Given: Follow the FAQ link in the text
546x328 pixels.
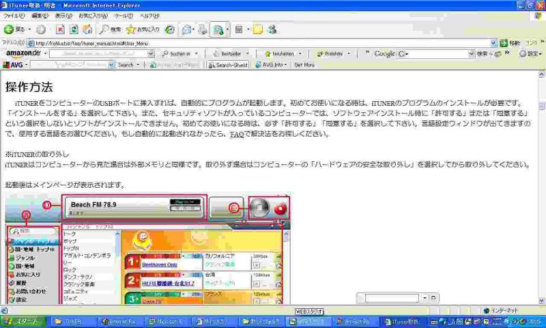Looking at the screenshot, I should (236, 135).
